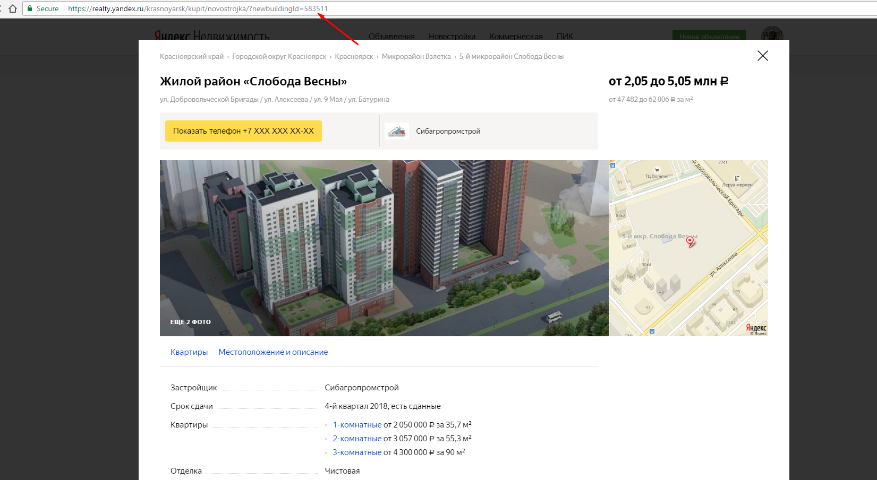Click the red map location pin
This screenshot has width=877, height=480.
690,241
